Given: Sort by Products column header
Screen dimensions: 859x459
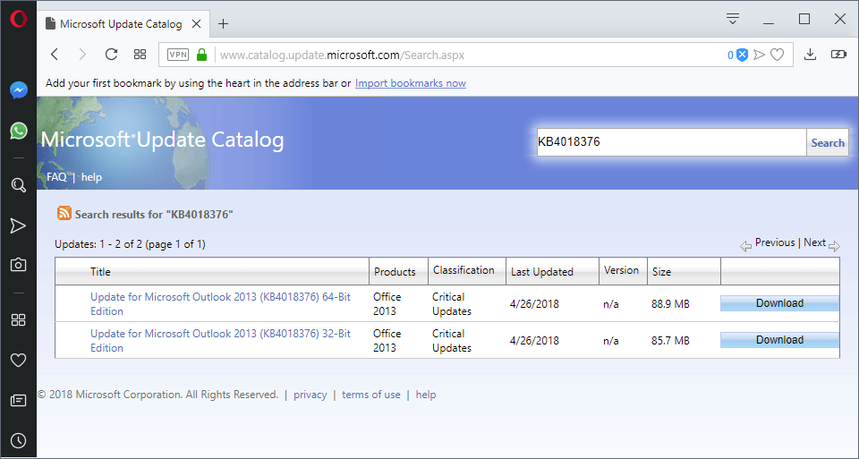Looking at the screenshot, I should pyautogui.click(x=395, y=272).
